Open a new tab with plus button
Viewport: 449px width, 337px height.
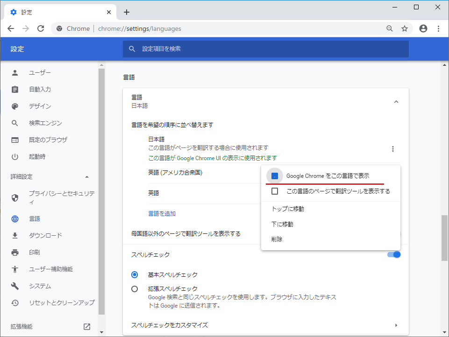(x=127, y=12)
